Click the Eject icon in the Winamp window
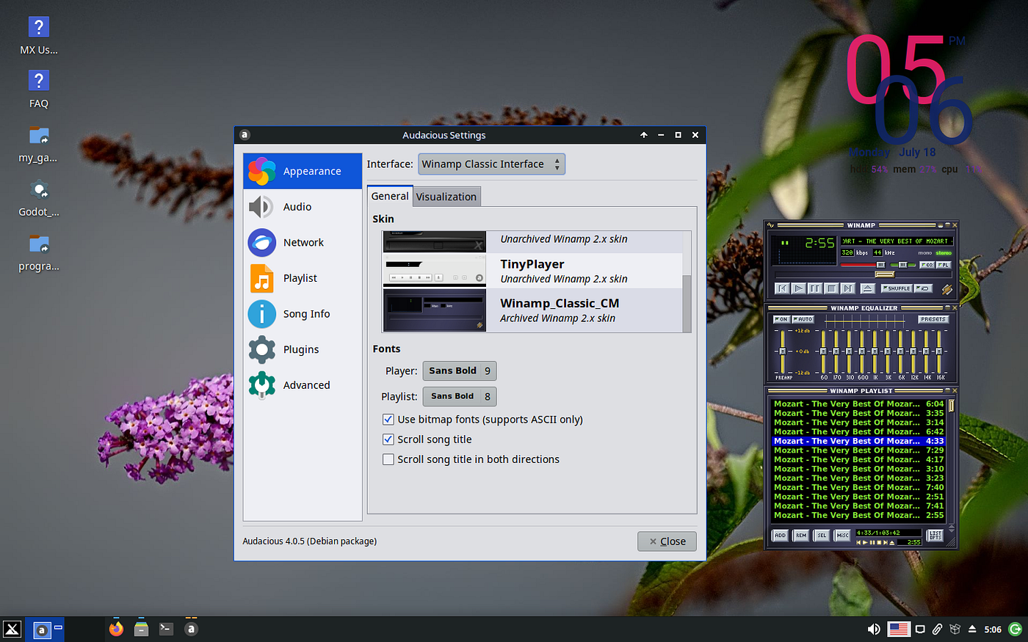This screenshot has width=1028, height=642. pyautogui.click(x=868, y=288)
